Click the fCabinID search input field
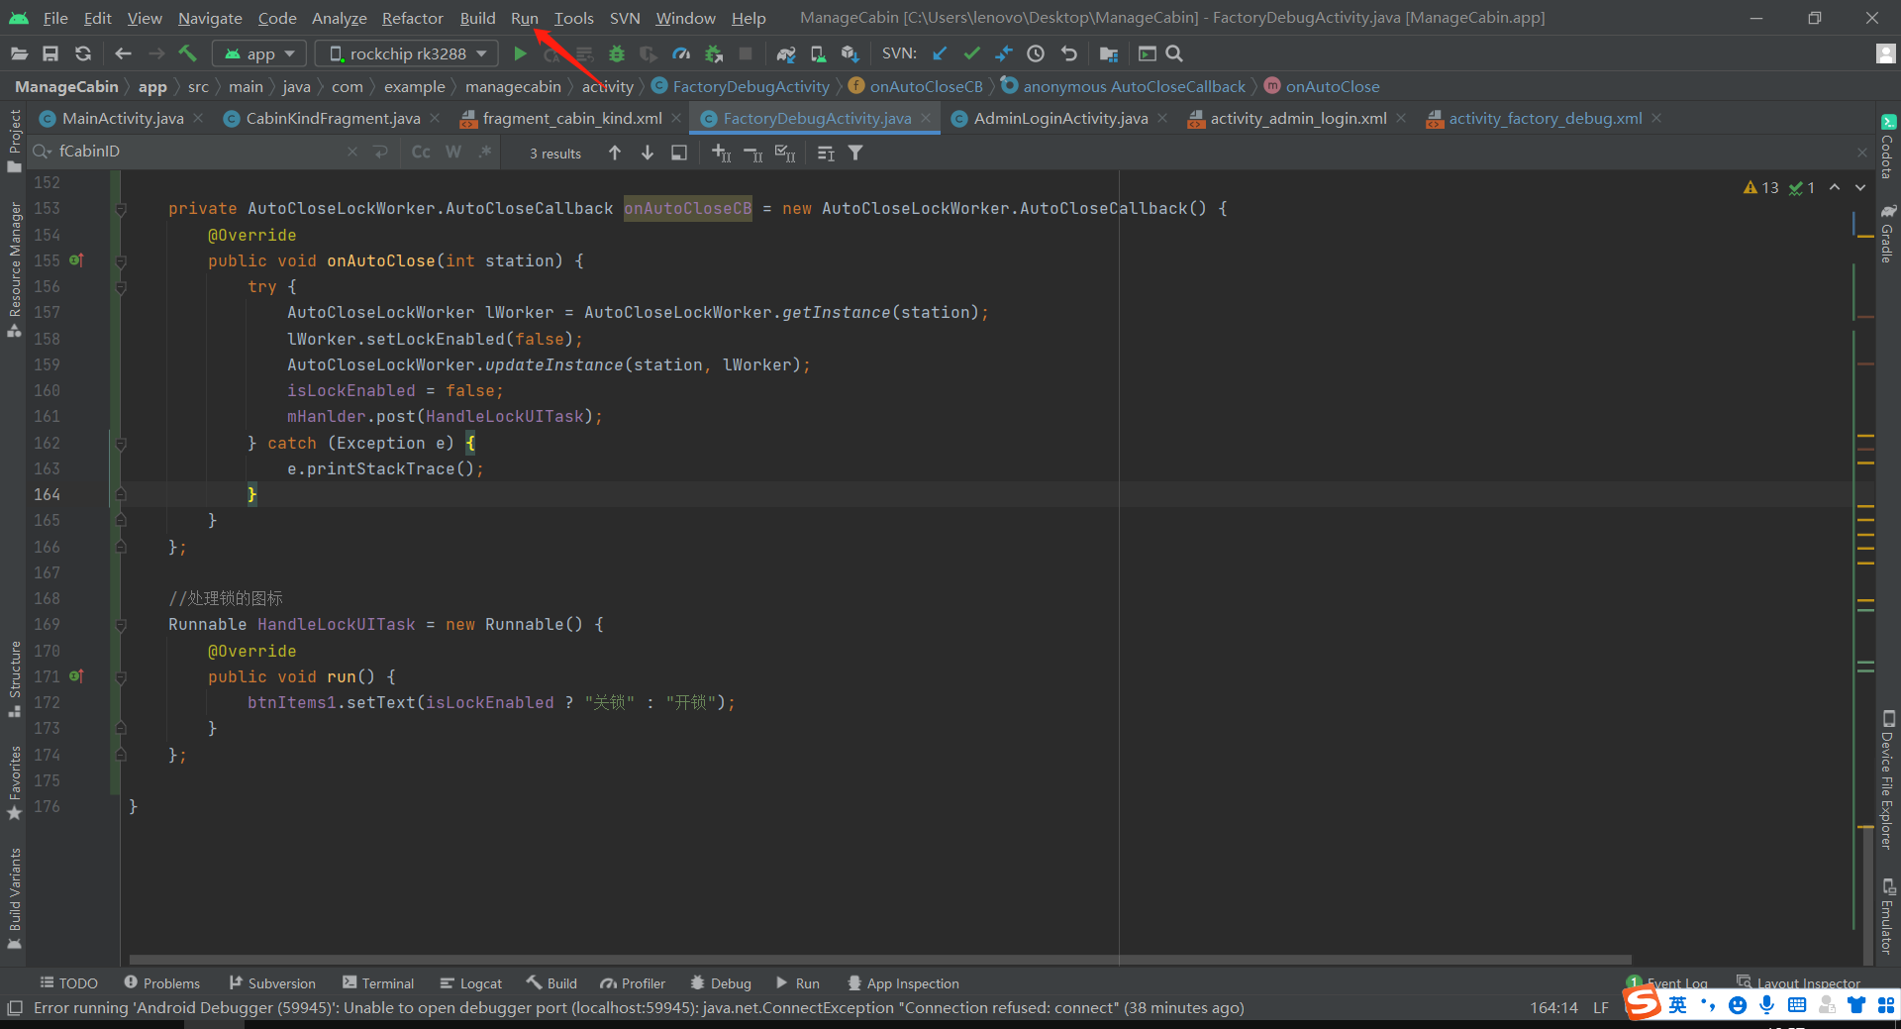Viewport: 1901px width, 1029px height. tap(198, 152)
